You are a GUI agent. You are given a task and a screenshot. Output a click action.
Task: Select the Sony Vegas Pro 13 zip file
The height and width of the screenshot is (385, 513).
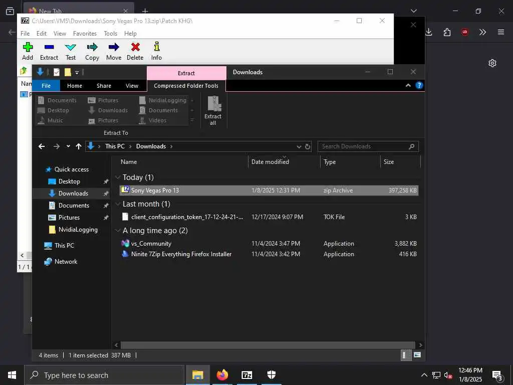[x=269, y=190]
